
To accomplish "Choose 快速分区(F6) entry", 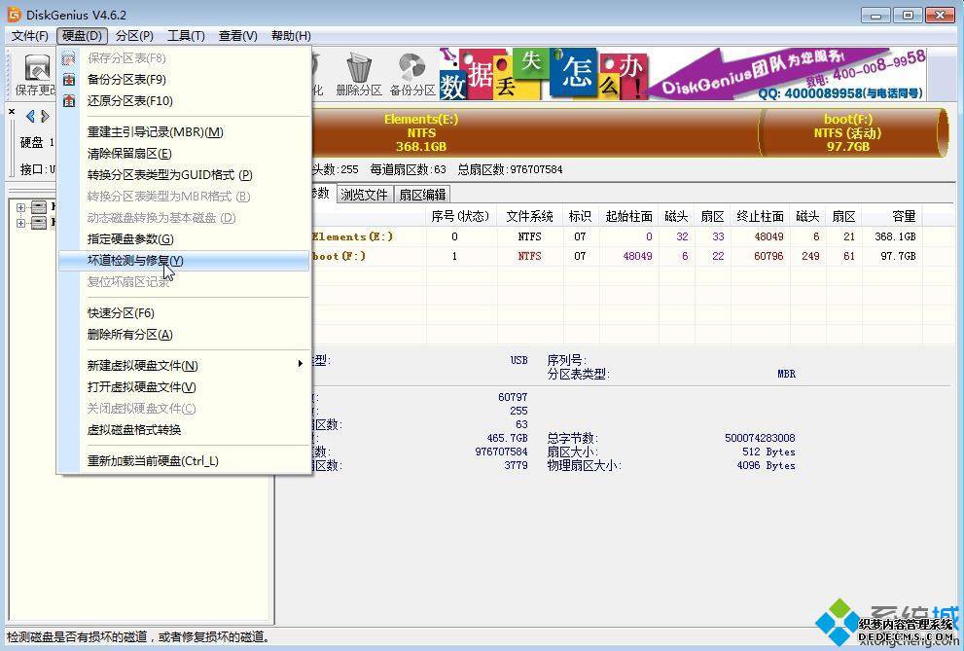I will (x=184, y=313).
